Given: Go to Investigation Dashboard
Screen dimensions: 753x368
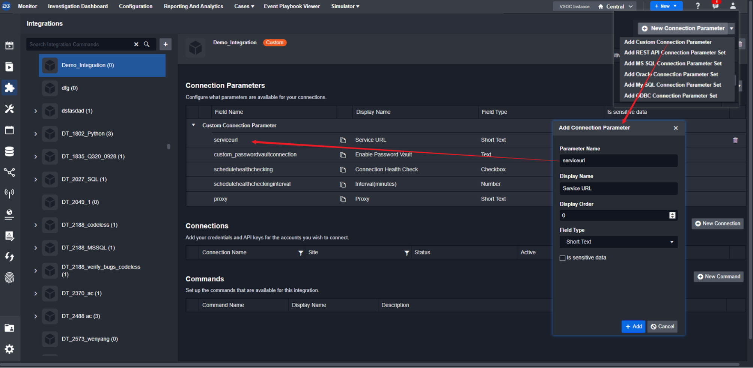Looking at the screenshot, I should click(78, 6).
